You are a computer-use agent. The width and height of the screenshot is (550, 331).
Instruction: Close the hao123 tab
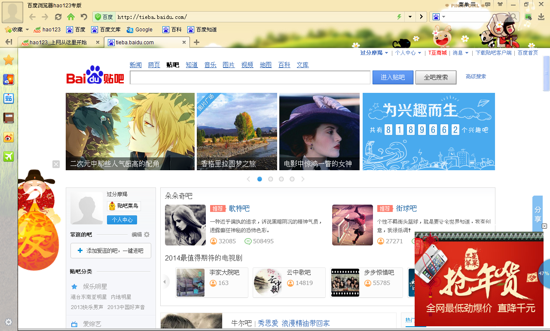pos(98,42)
